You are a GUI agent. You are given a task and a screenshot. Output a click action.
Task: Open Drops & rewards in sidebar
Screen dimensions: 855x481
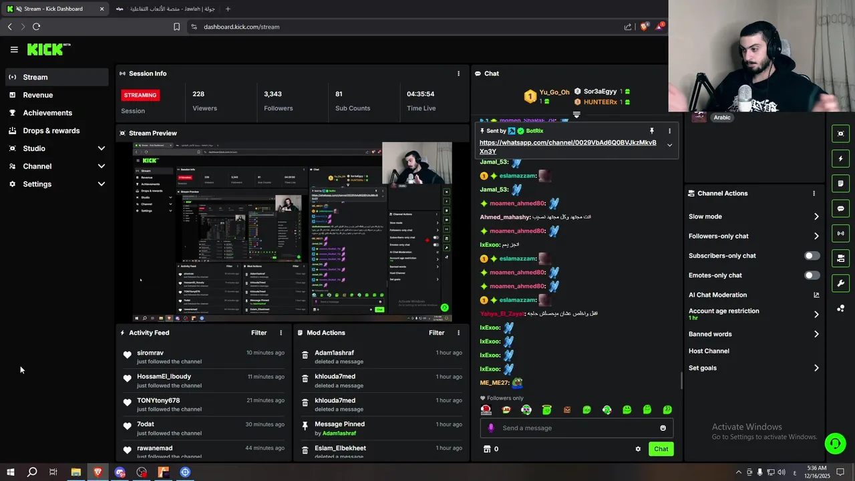point(57,131)
